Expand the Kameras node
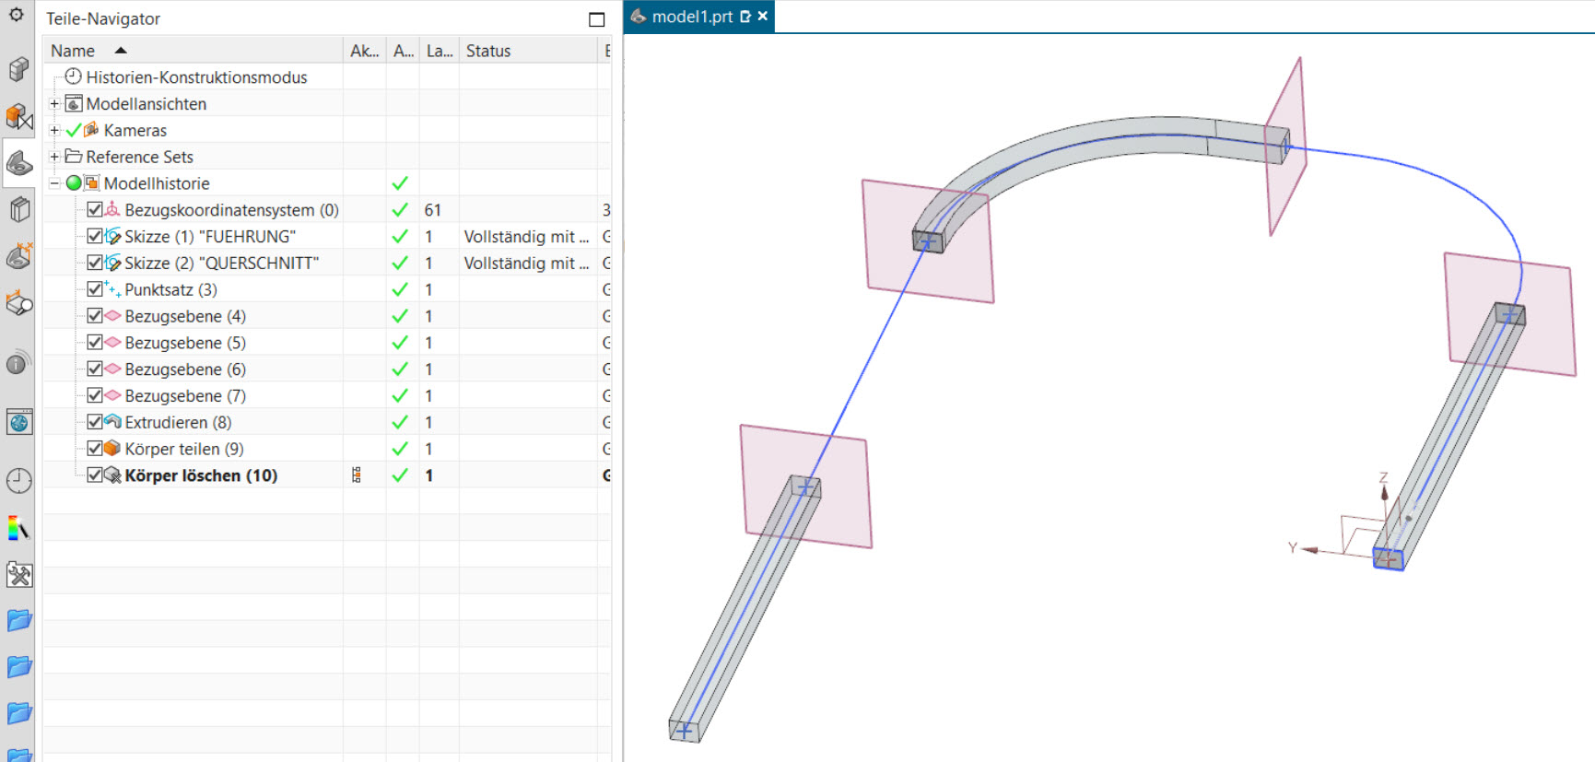Image resolution: width=1595 pixels, height=762 pixels. pyautogui.click(x=54, y=130)
